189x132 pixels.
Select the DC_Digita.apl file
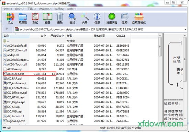[x=16, y=102]
